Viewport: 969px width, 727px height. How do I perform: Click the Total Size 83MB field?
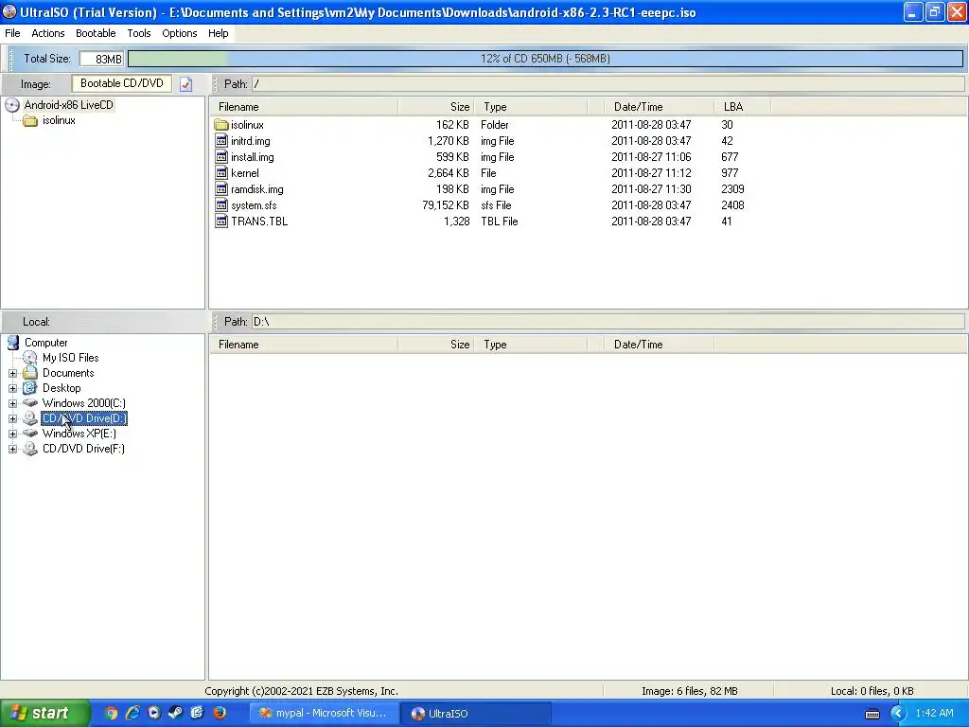coord(101,59)
